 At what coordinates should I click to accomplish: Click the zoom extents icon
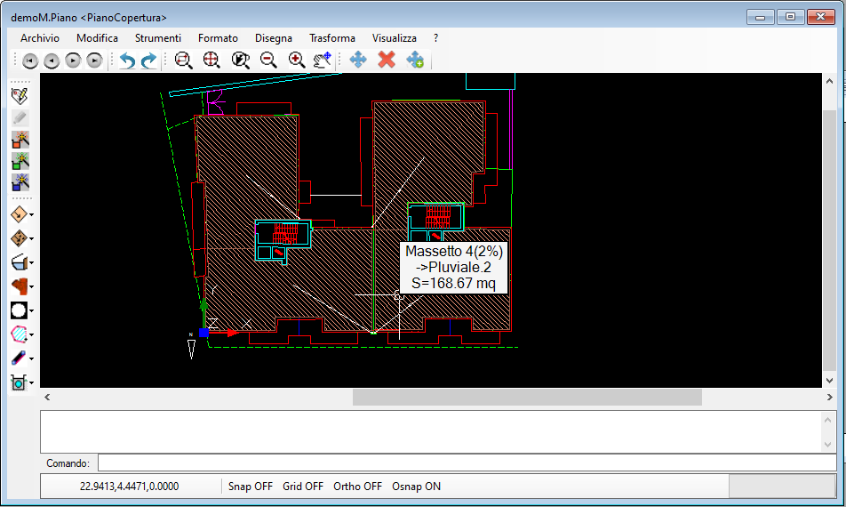click(x=211, y=60)
